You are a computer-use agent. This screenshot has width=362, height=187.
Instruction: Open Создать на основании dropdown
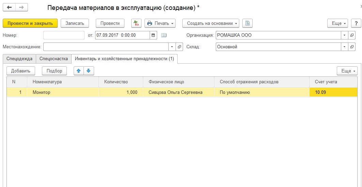coord(211,23)
